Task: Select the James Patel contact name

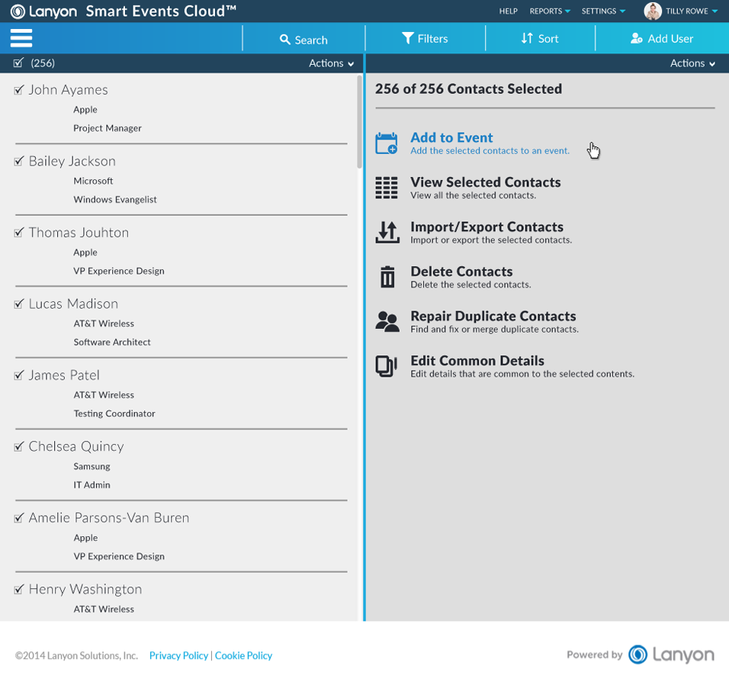Action: [64, 375]
